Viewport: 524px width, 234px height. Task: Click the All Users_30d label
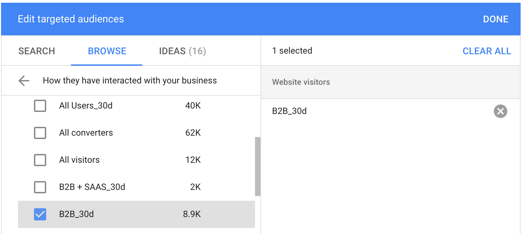click(x=86, y=106)
